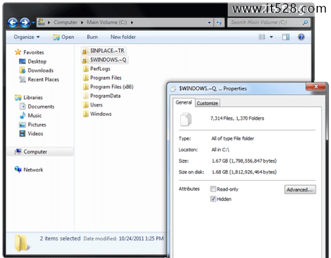331x258 pixels.
Task: Open the Documents library
Action: coord(41,107)
